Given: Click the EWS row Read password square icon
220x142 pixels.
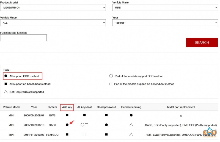Looking at the screenshot, I should (106, 115).
